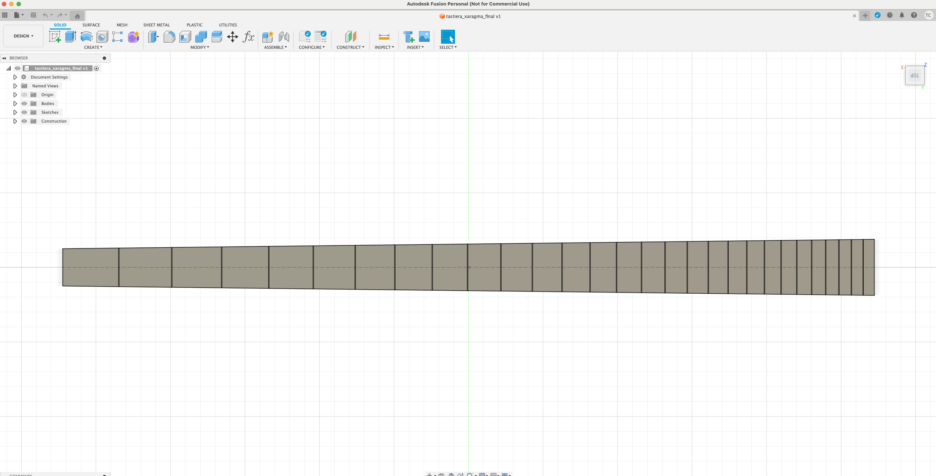Open the SHEET METAL tab

point(156,25)
